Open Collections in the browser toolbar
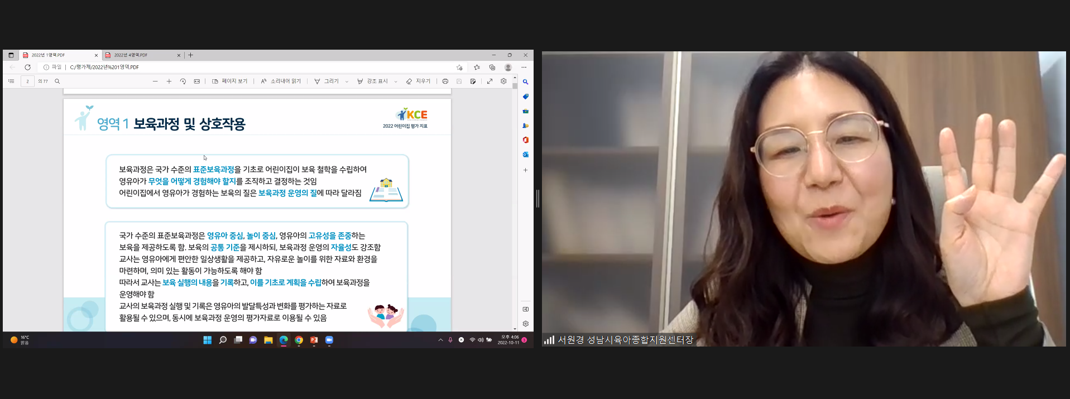Screen dimensions: 1070x399 pos(492,67)
